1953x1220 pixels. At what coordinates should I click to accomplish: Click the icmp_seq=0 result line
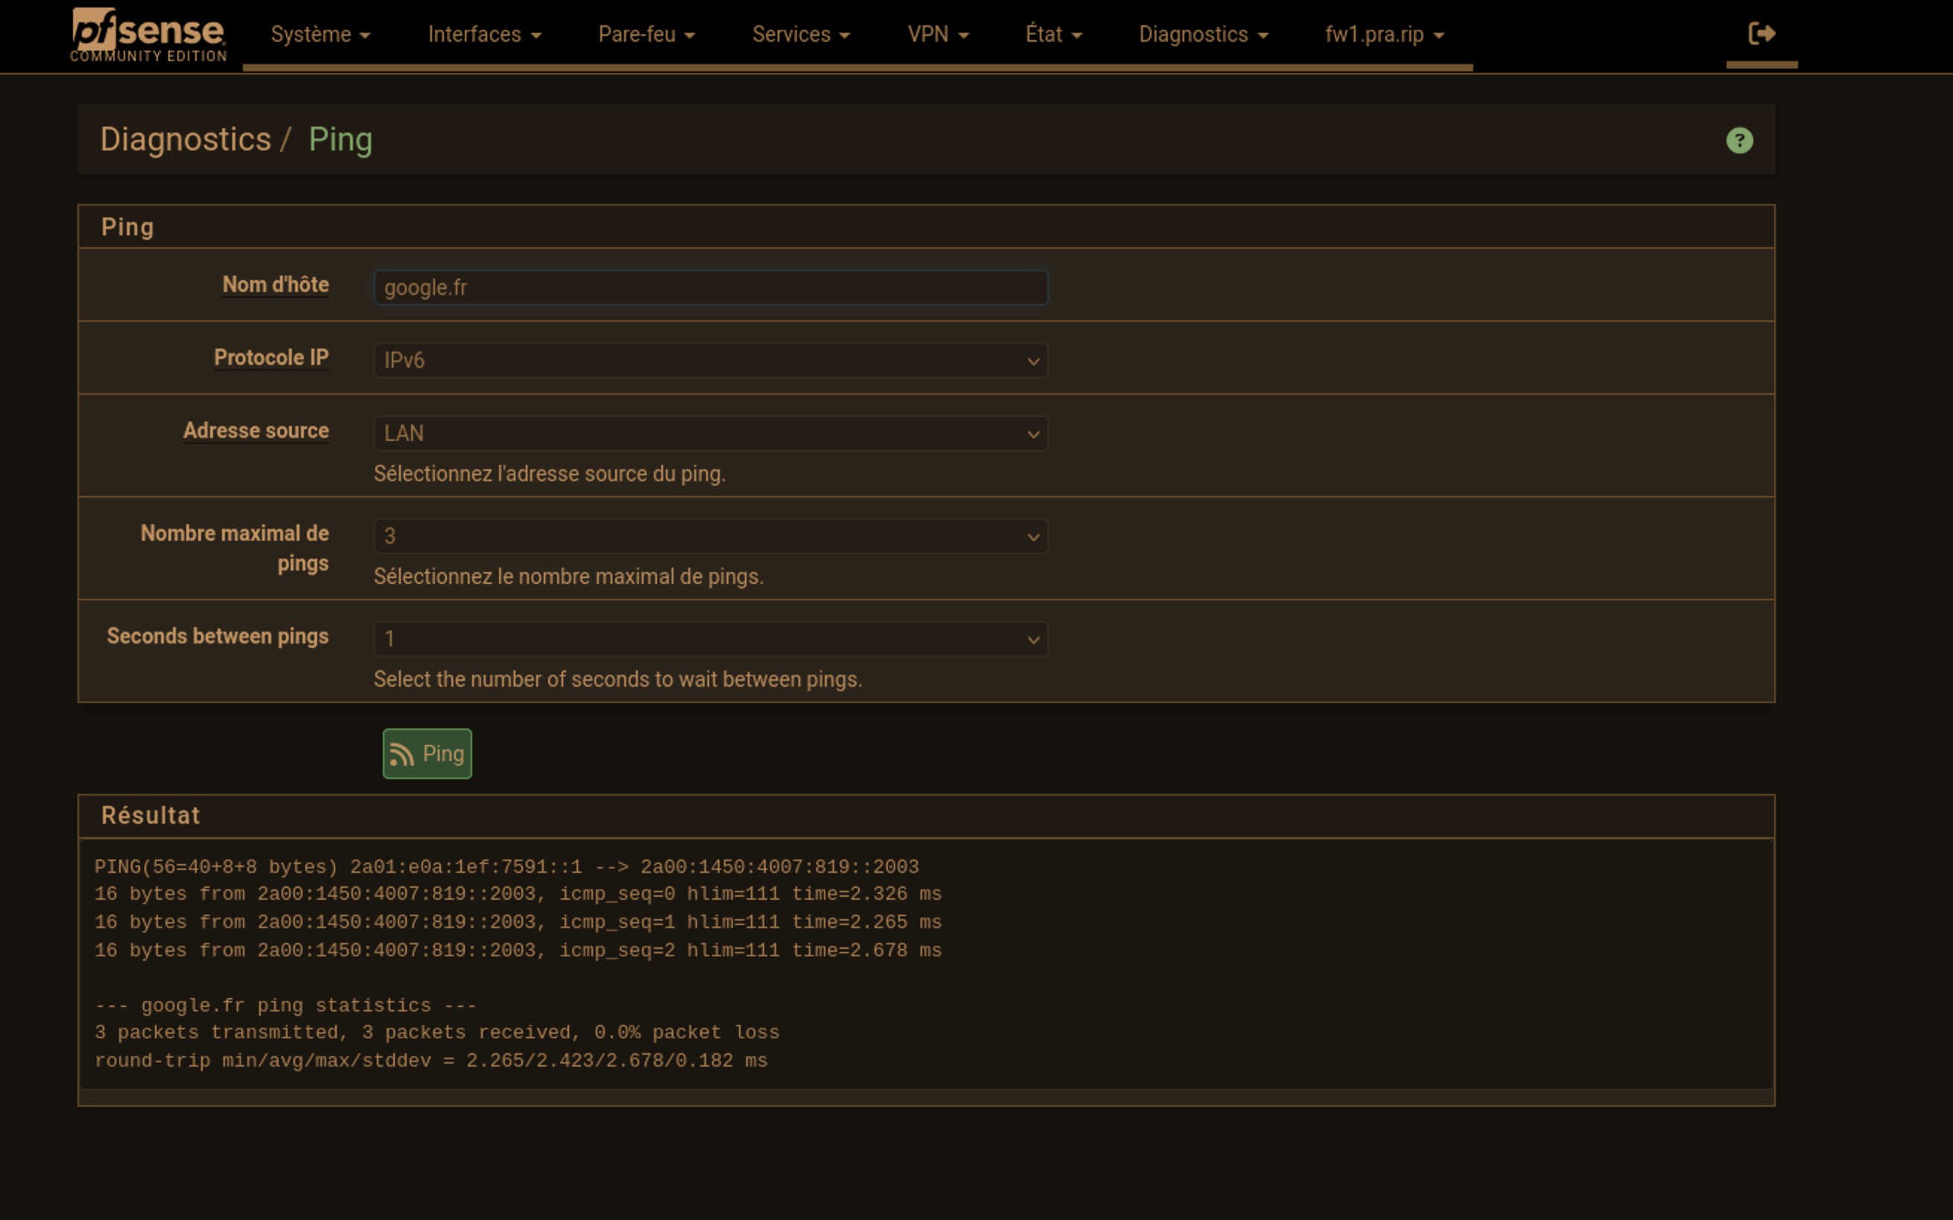click(x=518, y=894)
